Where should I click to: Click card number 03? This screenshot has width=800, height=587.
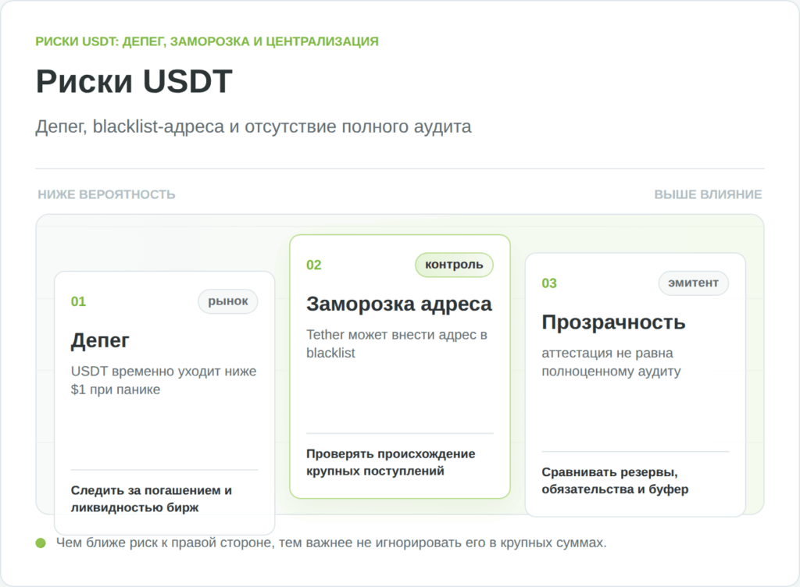(549, 283)
